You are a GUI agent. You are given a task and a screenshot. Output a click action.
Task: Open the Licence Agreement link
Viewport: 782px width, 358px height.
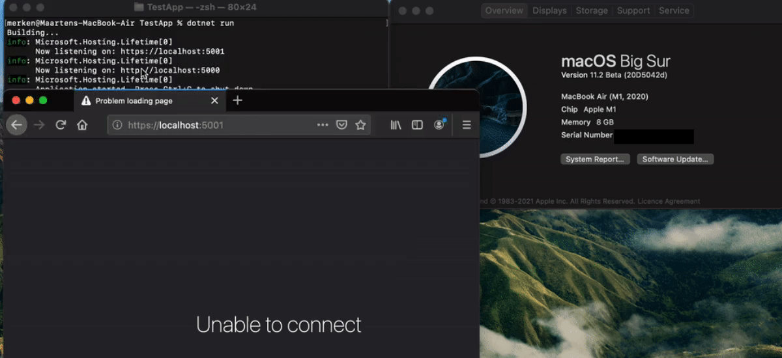(x=669, y=201)
